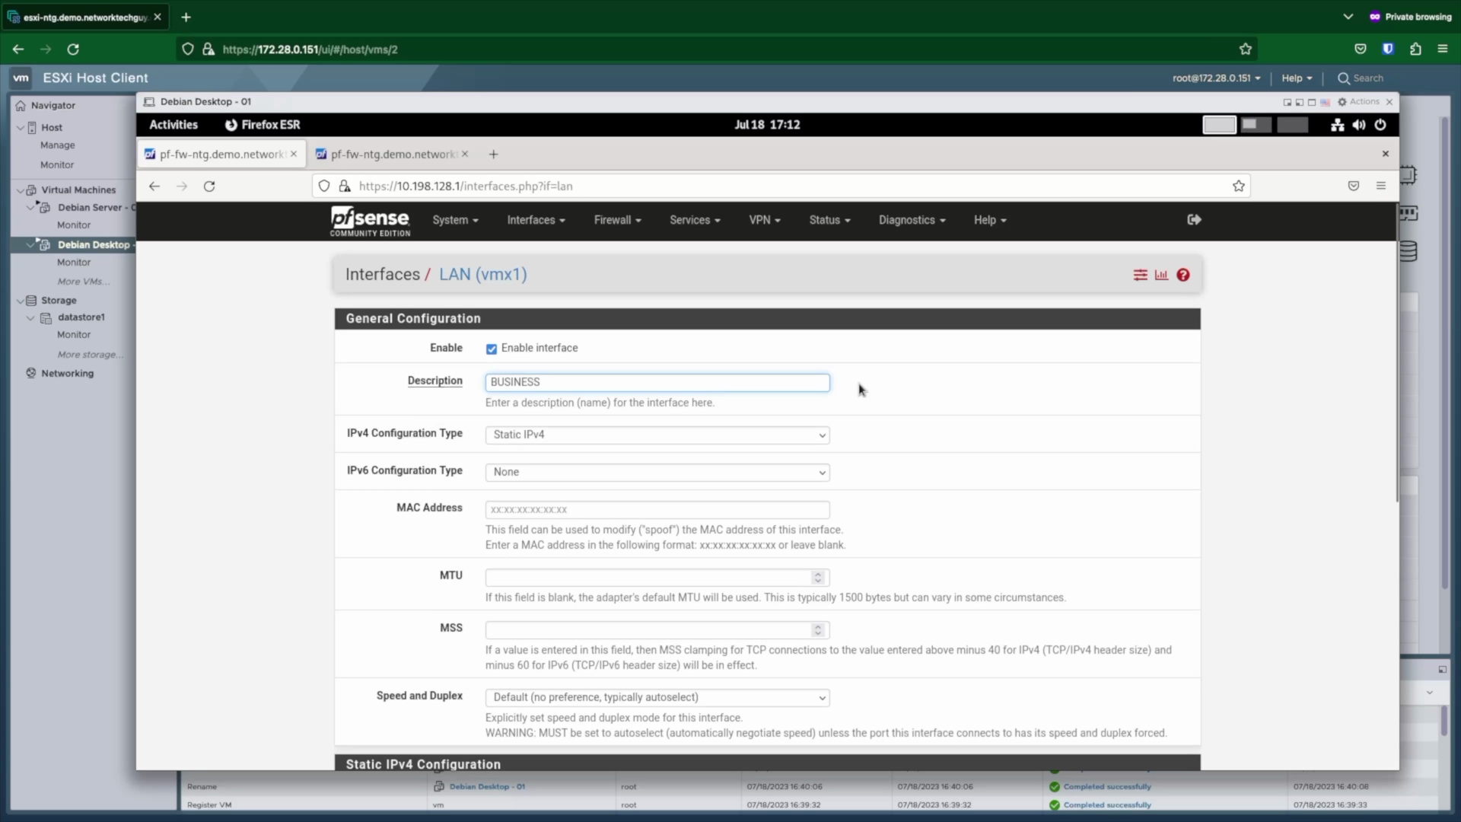Click the MAC Address input field
The image size is (1461, 822).
tap(657, 510)
